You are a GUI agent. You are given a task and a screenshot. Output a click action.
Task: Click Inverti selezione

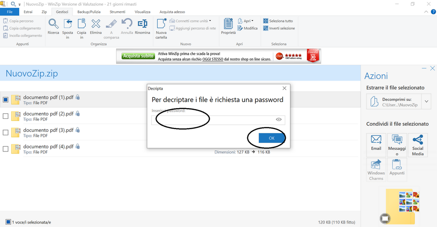coord(279,28)
